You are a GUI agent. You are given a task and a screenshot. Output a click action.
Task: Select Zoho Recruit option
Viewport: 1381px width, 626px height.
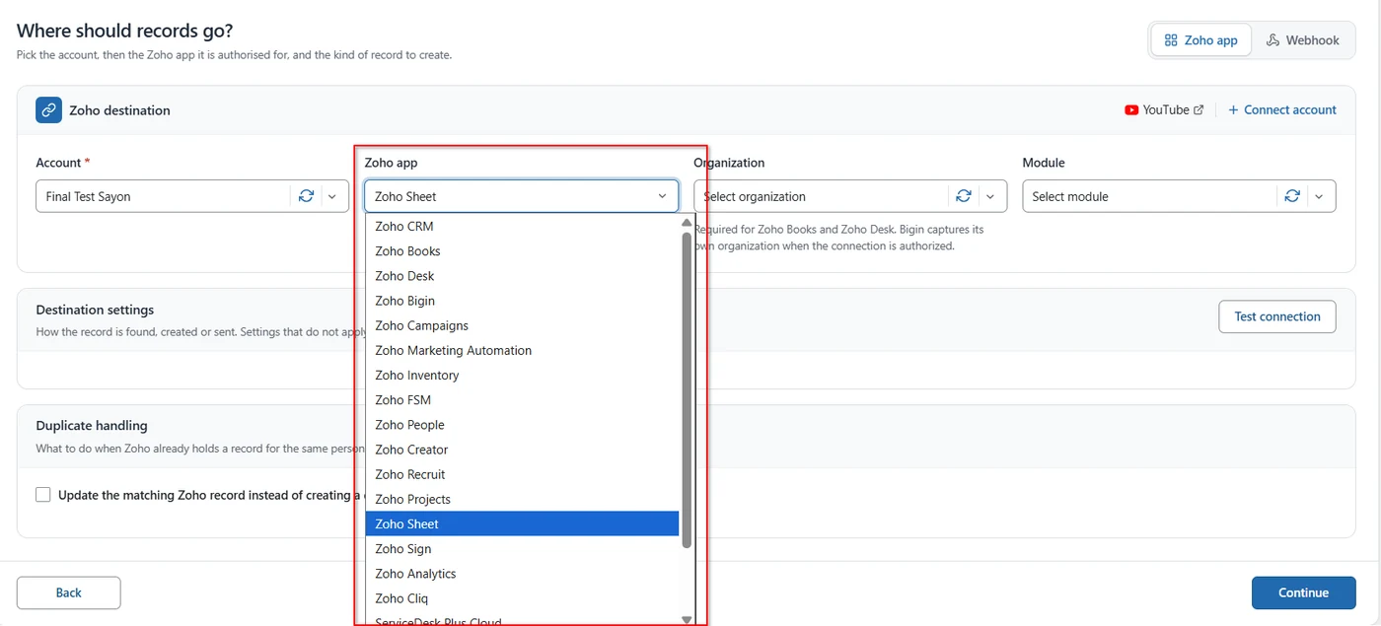click(x=522, y=474)
